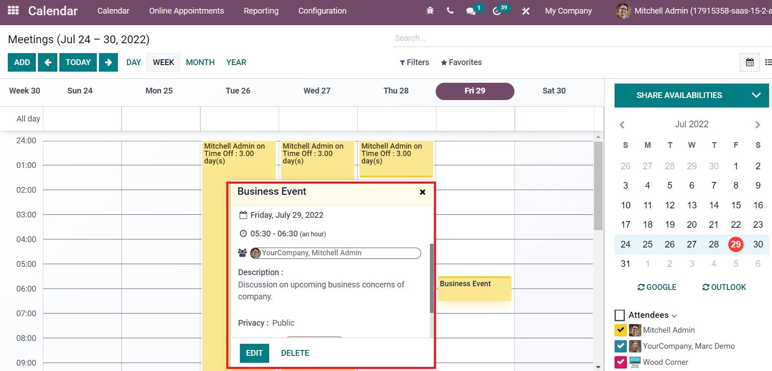This screenshot has height=371, width=772.
Task: Previous month arrow in mini calendar
Action: coord(622,124)
